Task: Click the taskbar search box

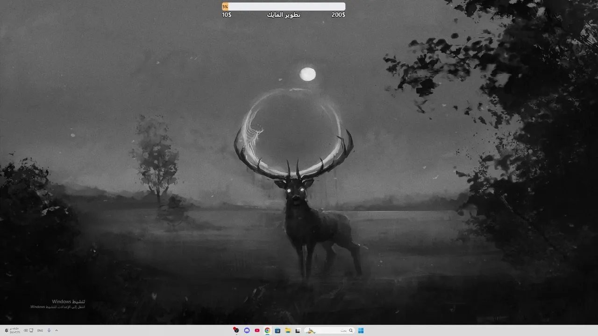Action: 329,330
